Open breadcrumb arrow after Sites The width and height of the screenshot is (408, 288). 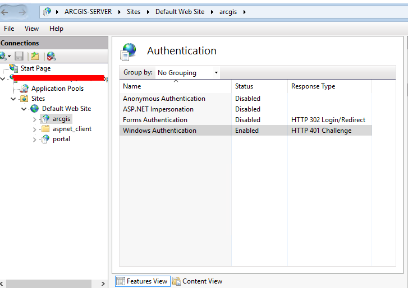148,12
